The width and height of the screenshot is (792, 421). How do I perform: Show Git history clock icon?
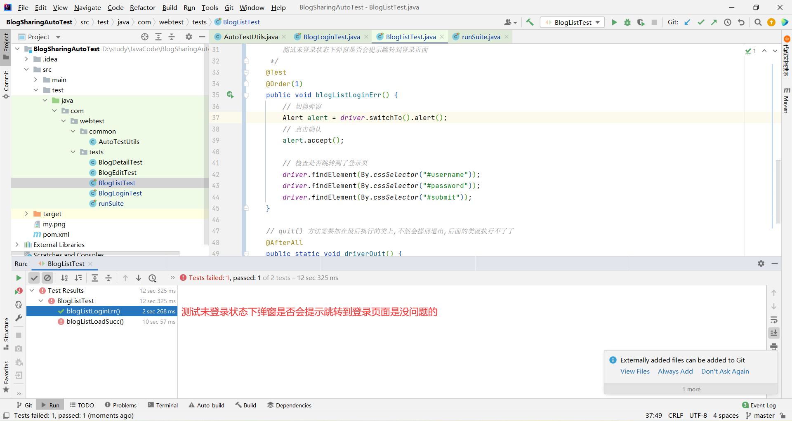click(728, 22)
